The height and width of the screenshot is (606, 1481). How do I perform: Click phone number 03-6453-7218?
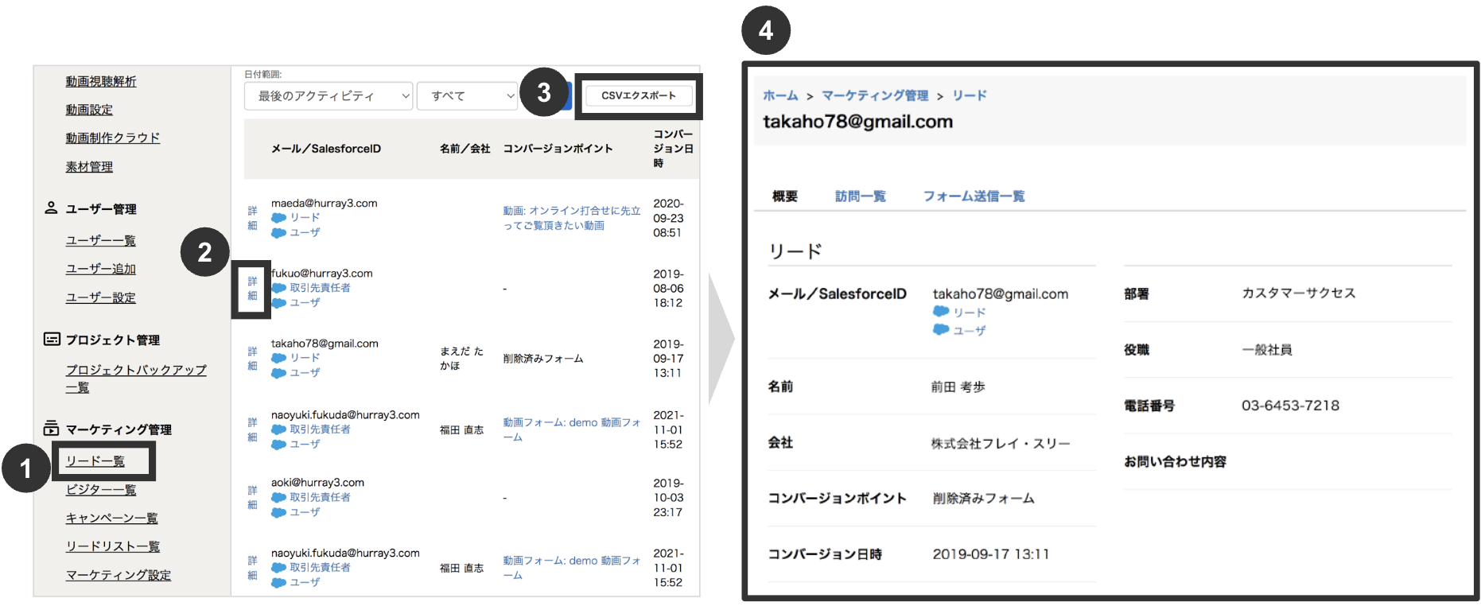tap(1290, 406)
